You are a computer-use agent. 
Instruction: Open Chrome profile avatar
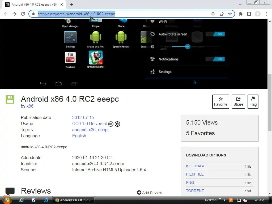click(x=258, y=14)
